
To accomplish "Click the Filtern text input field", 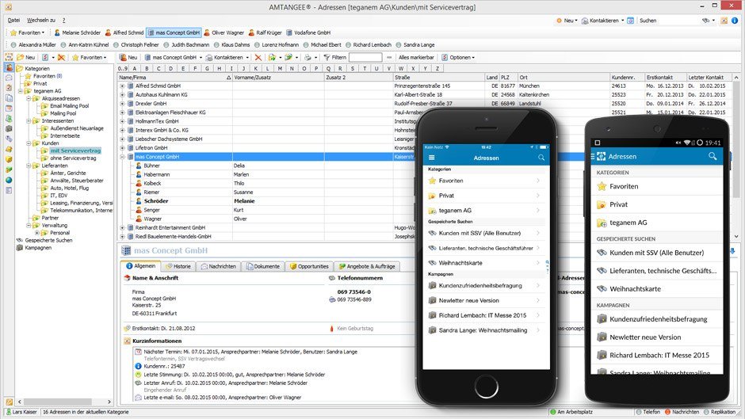I will pos(365,57).
